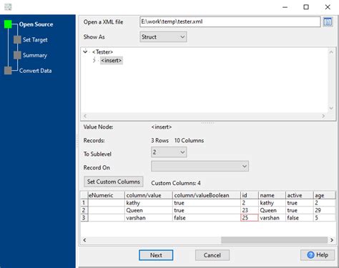Click the gray Convert Data step square
This screenshot has width=339, height=268.
click(x=8, y=71)
